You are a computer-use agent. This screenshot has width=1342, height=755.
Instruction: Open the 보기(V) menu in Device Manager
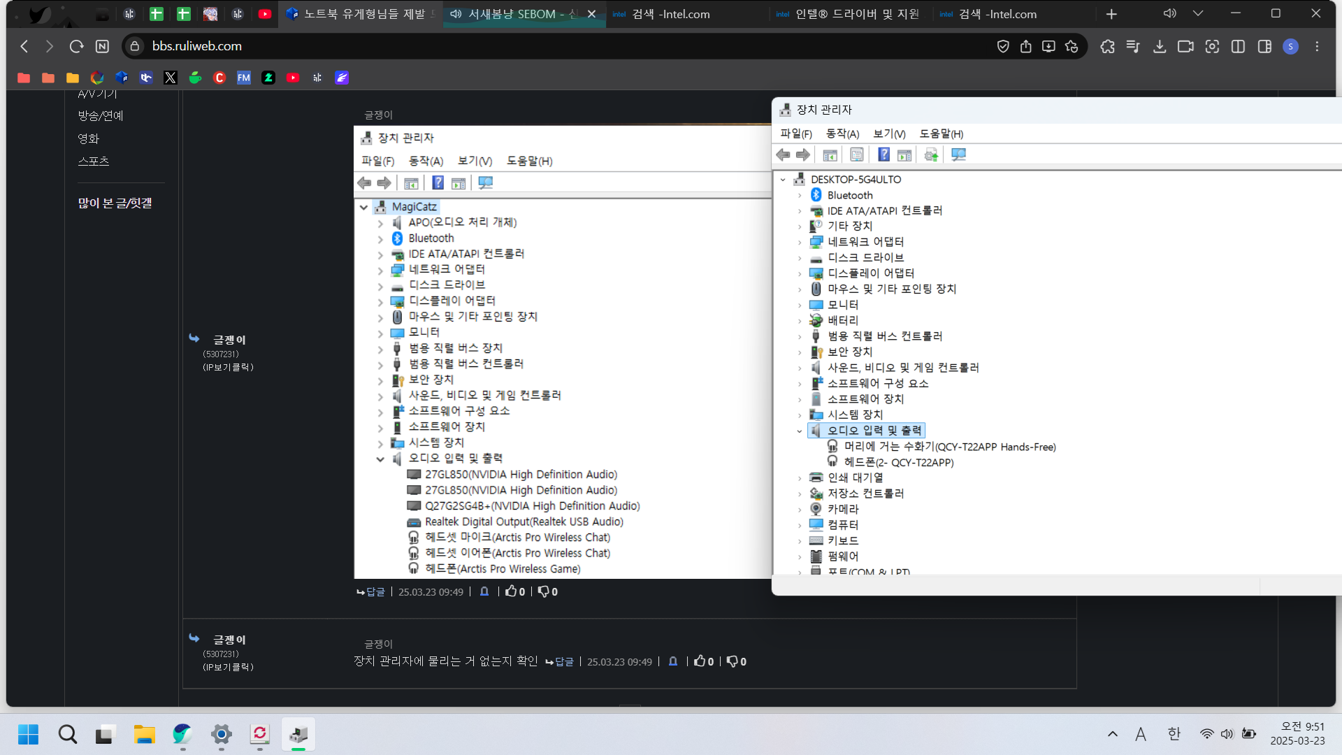[x=889, y=134]
